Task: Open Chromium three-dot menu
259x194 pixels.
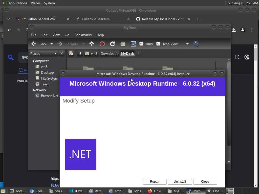Action: (x=252, y=30)
